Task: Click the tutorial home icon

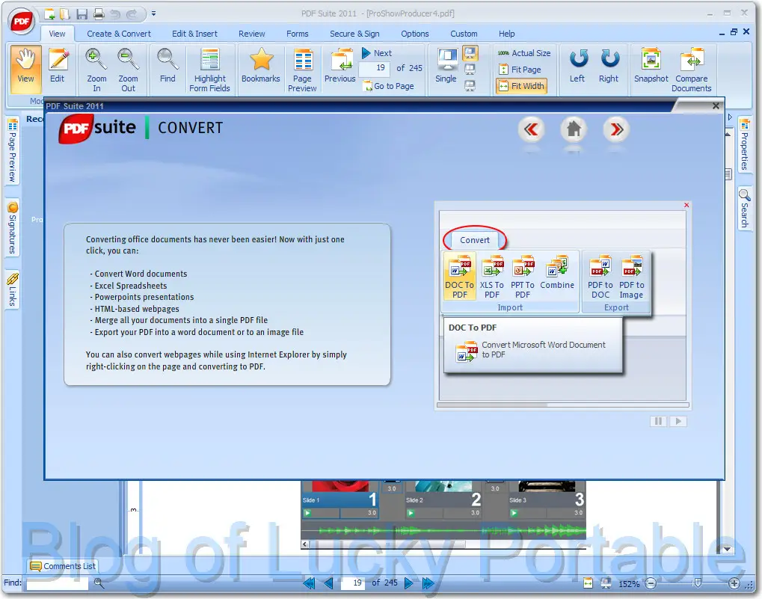Action: (574, 129)
